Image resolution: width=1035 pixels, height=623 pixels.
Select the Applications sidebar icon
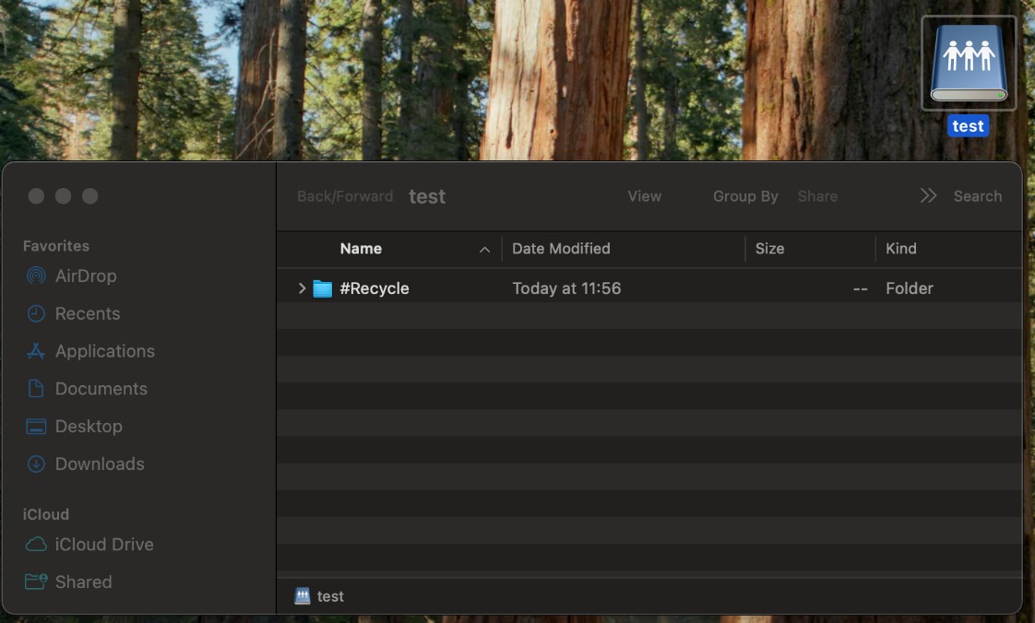[36, 351]
